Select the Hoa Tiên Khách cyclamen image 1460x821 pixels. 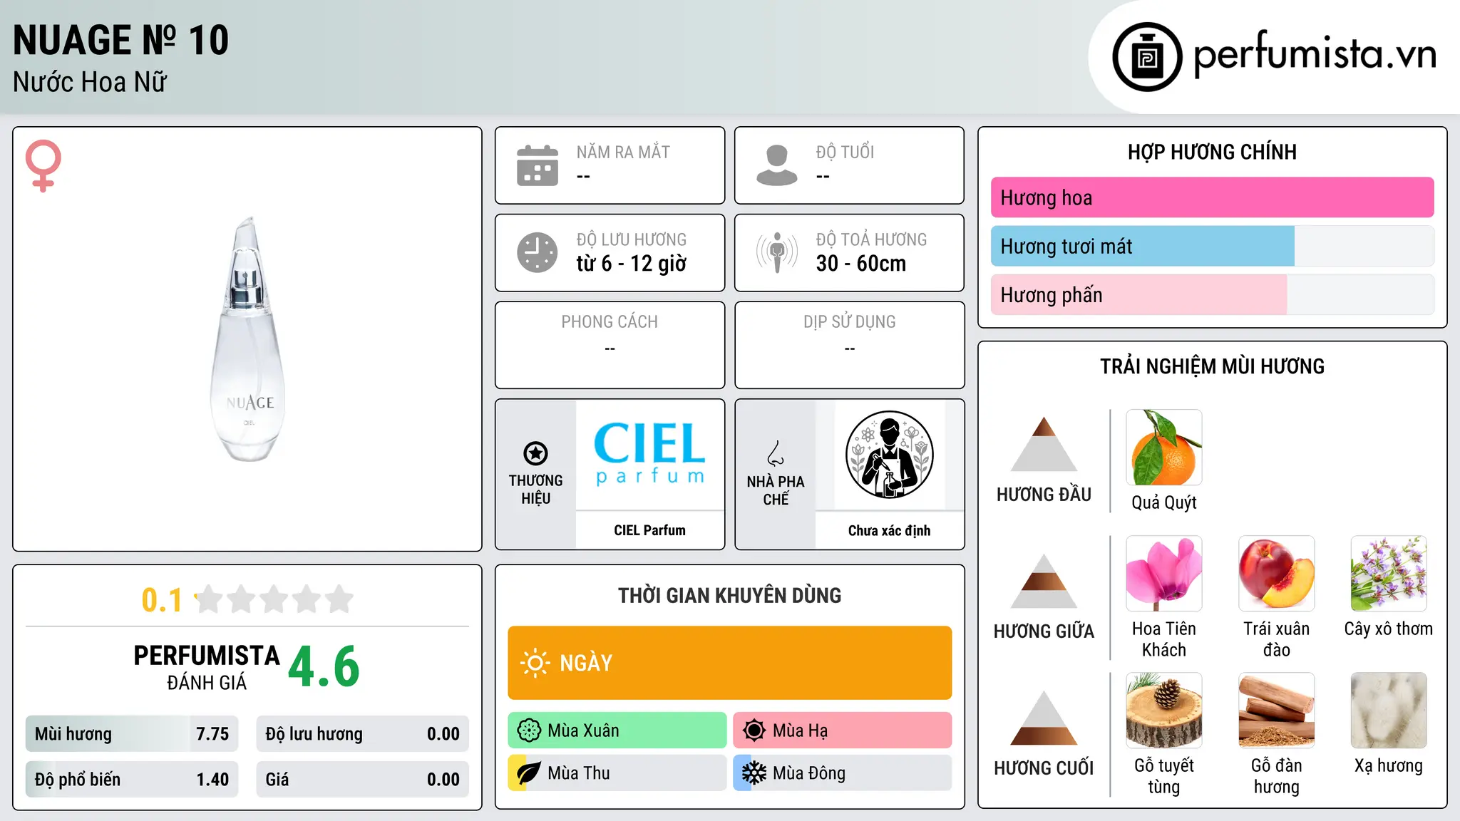tap(1164, 574)
